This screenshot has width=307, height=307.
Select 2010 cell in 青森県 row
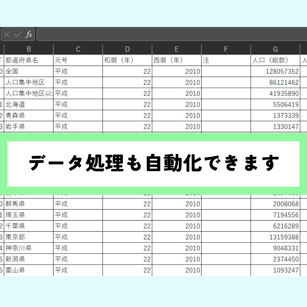[x=177, y=115]
